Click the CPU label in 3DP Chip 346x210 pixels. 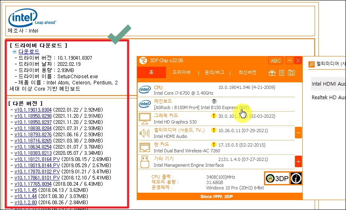coord(158,88)
